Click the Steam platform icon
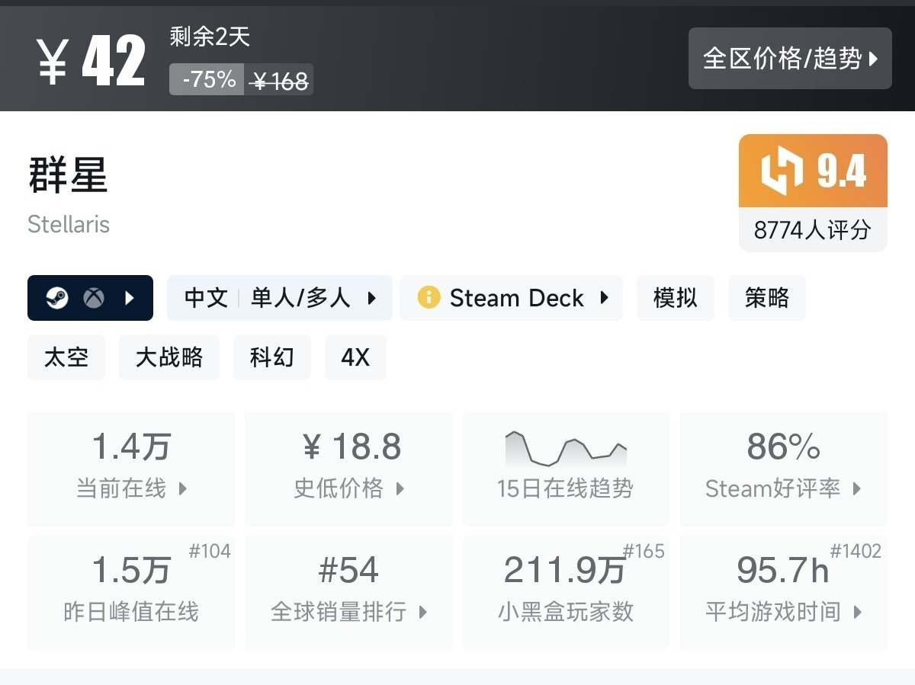 click(57, 298)
